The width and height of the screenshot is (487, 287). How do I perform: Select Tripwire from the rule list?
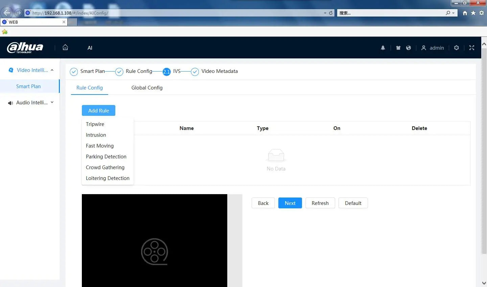(95, 124)
